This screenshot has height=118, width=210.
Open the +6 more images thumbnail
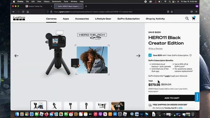[118, 106]
